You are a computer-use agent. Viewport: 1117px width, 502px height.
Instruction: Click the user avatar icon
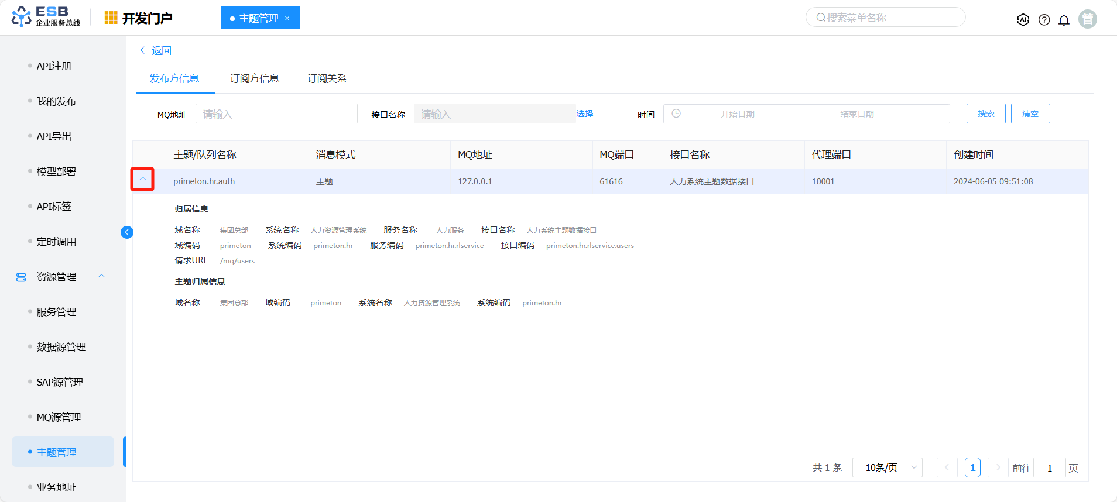point(1087,19)
